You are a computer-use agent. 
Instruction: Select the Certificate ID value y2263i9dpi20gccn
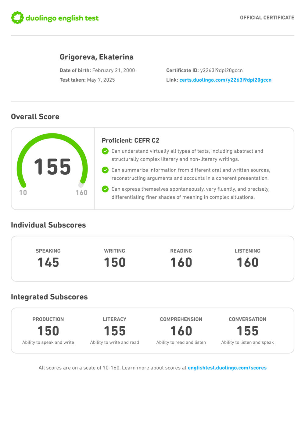(x=221, y=70)
